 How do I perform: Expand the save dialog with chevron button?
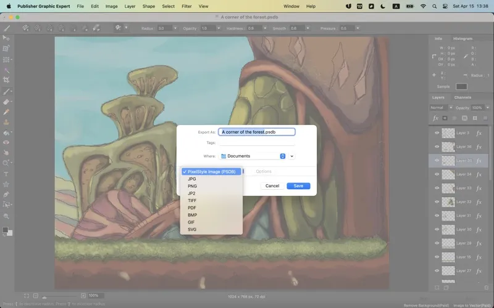(x=292, y=156)
